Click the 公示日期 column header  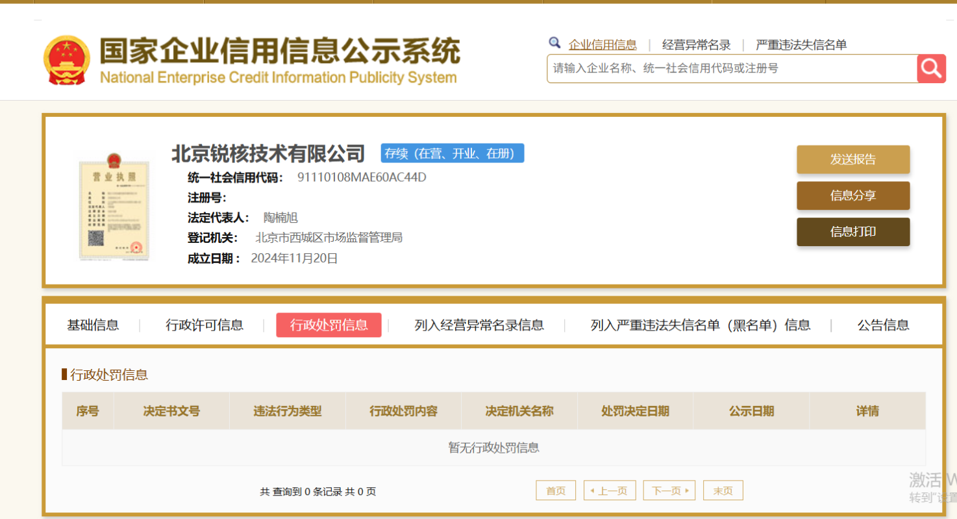[751, 411]
